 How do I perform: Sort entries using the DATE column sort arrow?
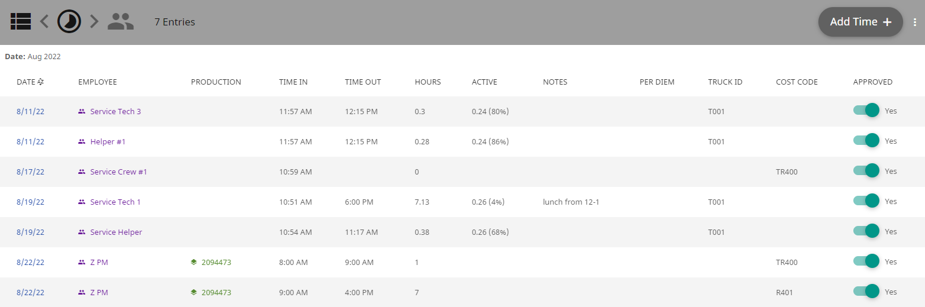(x=41, y=82)
